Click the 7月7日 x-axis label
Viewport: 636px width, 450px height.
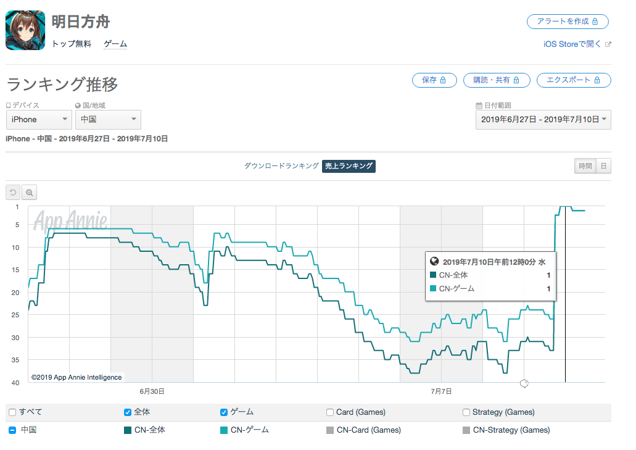point(441,391)
